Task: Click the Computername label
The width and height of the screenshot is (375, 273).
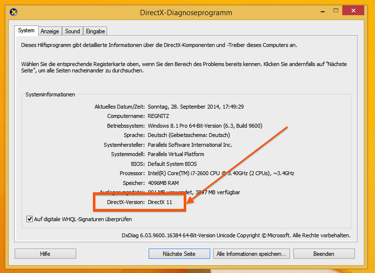Action: [x=126, y=116]
